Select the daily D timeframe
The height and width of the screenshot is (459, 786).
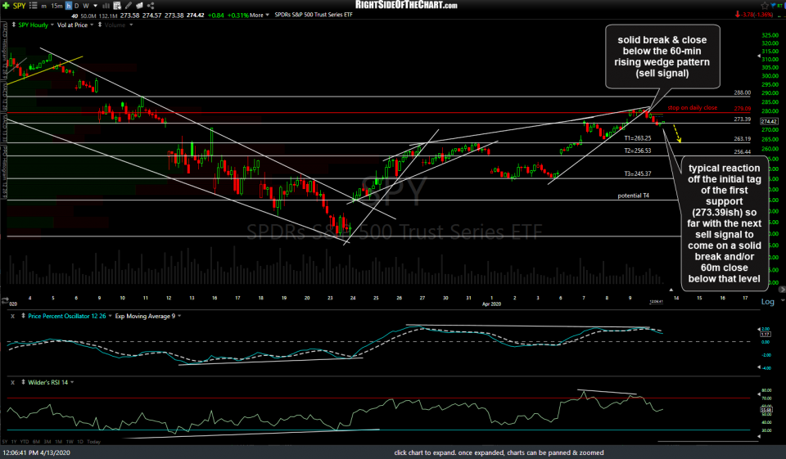click(x=77, y=6)
